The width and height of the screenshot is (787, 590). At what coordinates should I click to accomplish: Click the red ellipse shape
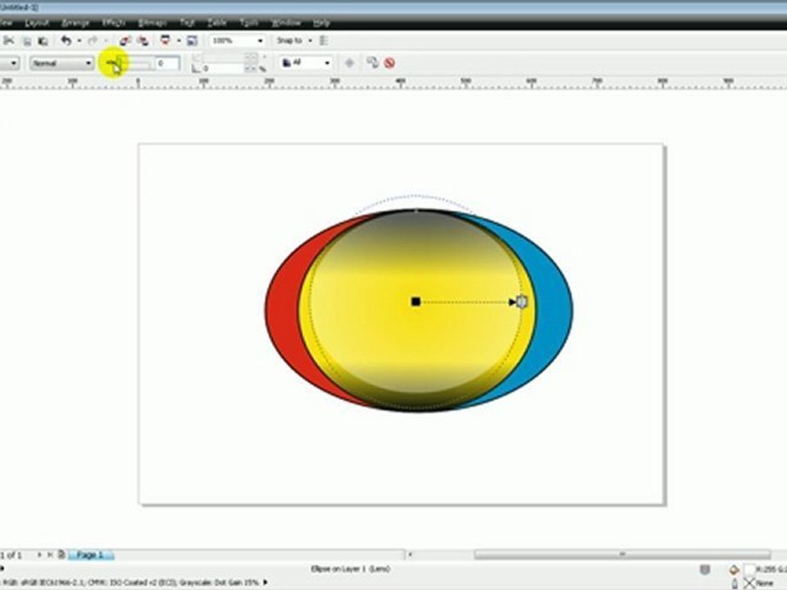(x=284, y=311)
